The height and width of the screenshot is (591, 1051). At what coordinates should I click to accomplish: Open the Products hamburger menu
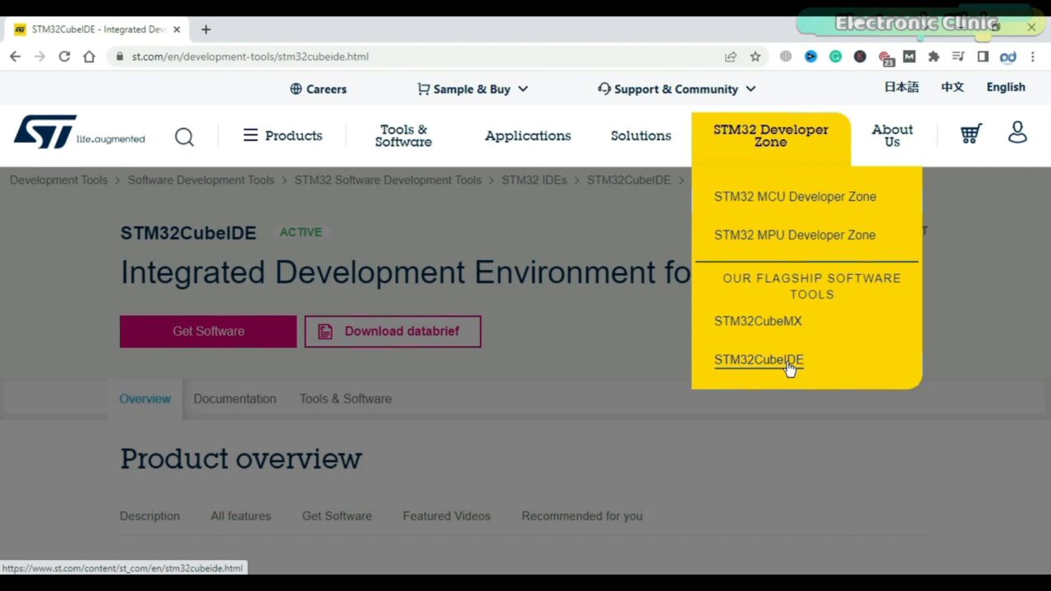point(282,135)
